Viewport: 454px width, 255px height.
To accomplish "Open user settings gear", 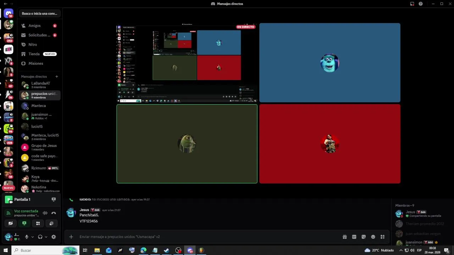I will 54,237.
